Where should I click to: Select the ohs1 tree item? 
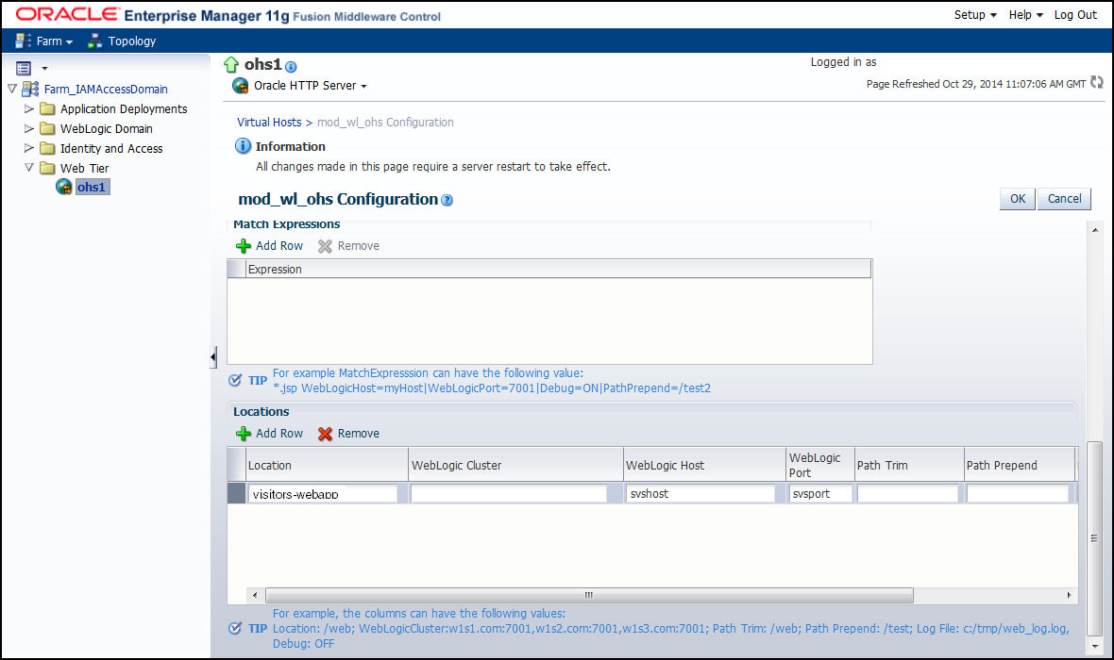(x=92, y=188)
